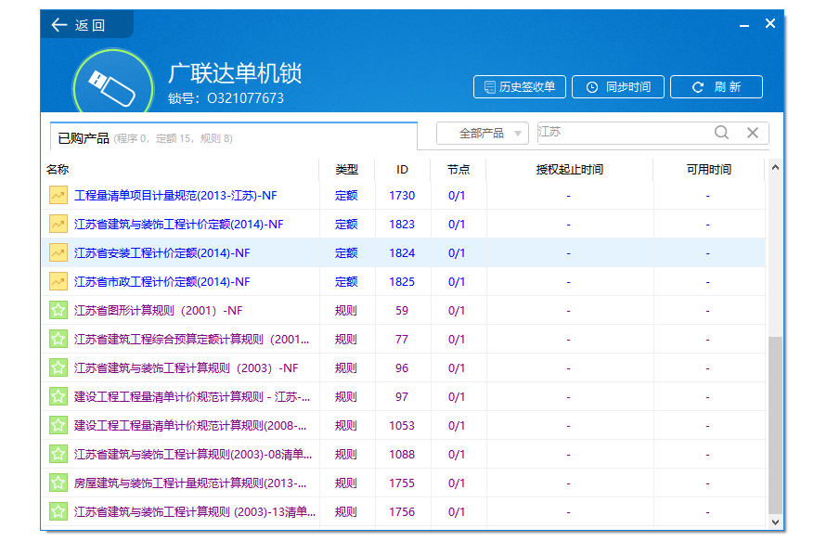Click 0/1 node cell in row 96
Viewport: 814px width, 541px height.
coord(457,368)
